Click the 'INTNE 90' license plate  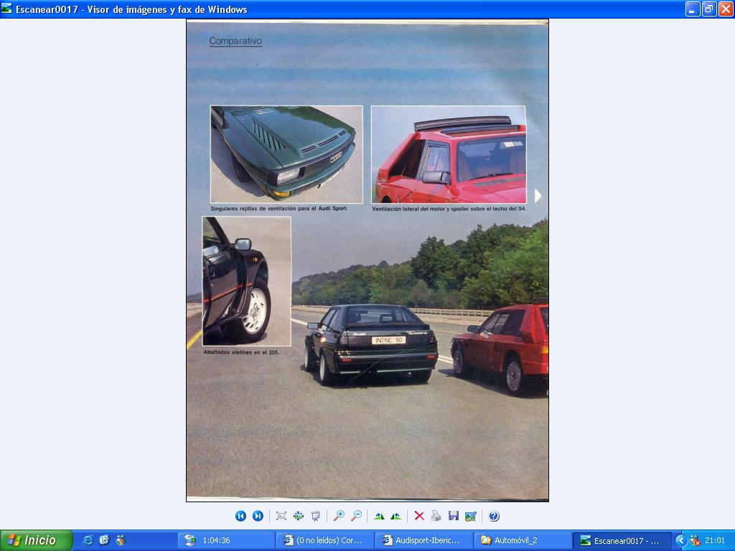pyautogui.click(x=388, y=340)
